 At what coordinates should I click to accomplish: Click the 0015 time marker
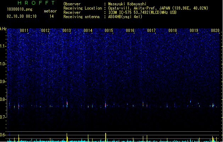(x=109, y=31)
